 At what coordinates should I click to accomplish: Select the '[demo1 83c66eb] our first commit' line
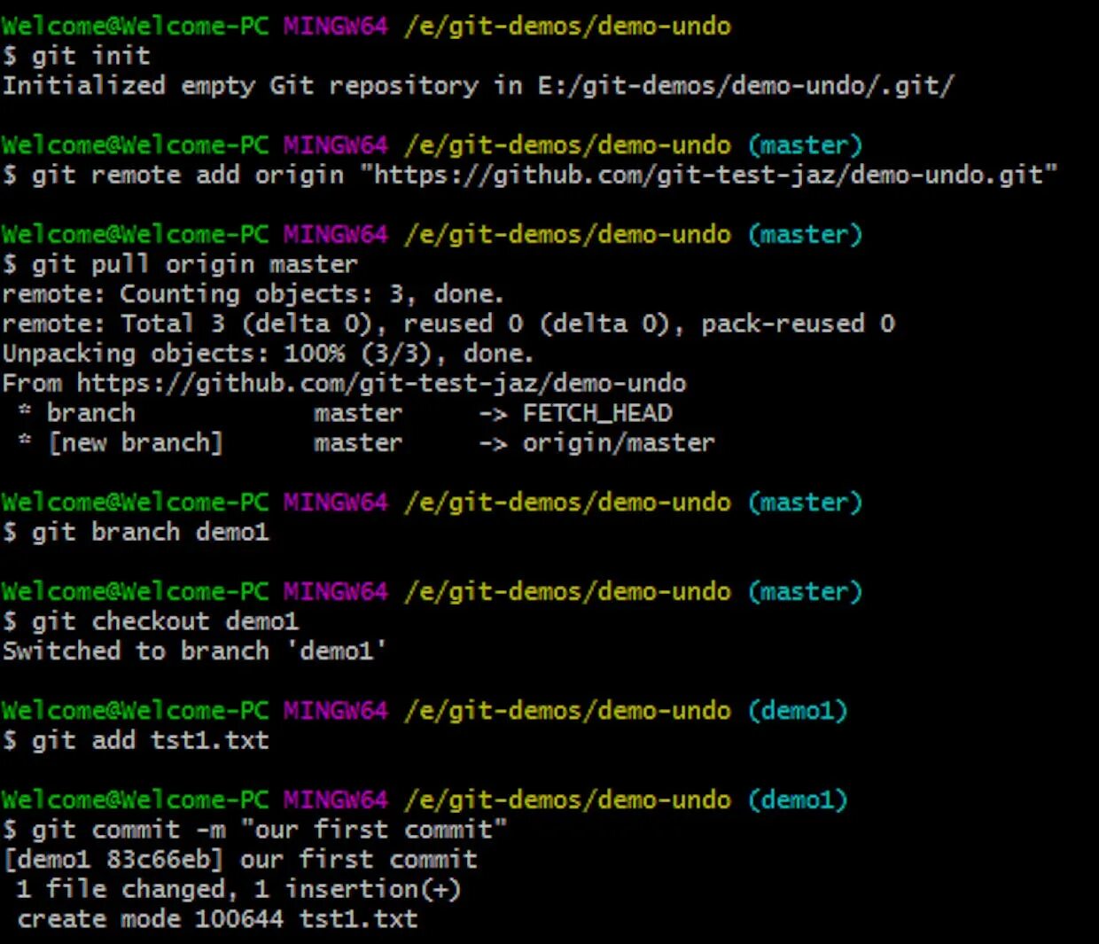tap(240, 859)
